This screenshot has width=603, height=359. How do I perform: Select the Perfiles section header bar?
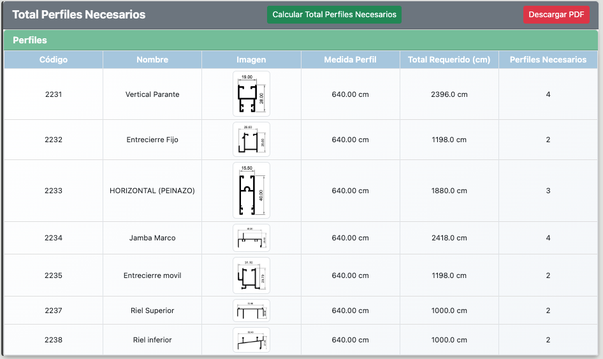point(301,40)
